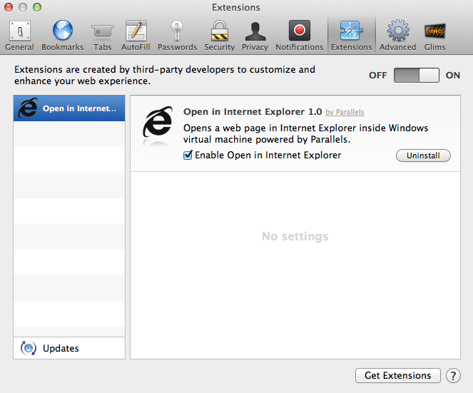
Task: Uncheck Enable Open in Internet Explorer
Action: click(188, 155)
